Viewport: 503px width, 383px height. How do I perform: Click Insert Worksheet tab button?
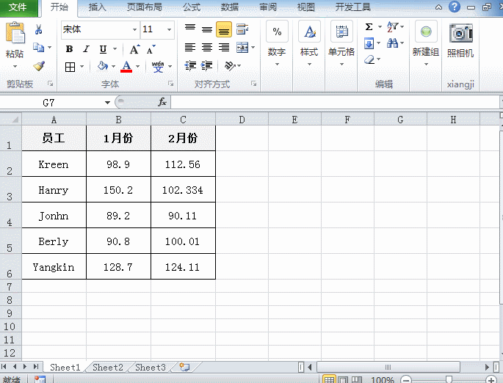(185, 368)
